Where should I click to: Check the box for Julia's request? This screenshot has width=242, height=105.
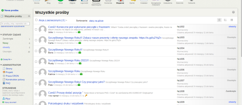tap(36, 29)
